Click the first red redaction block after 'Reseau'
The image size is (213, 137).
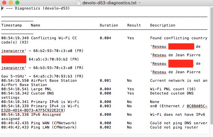click(181, 46)
